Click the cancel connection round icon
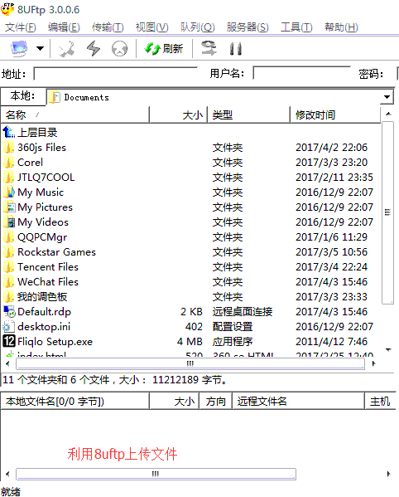The height and width of the screenshot is (497, 399). (119, 49)
